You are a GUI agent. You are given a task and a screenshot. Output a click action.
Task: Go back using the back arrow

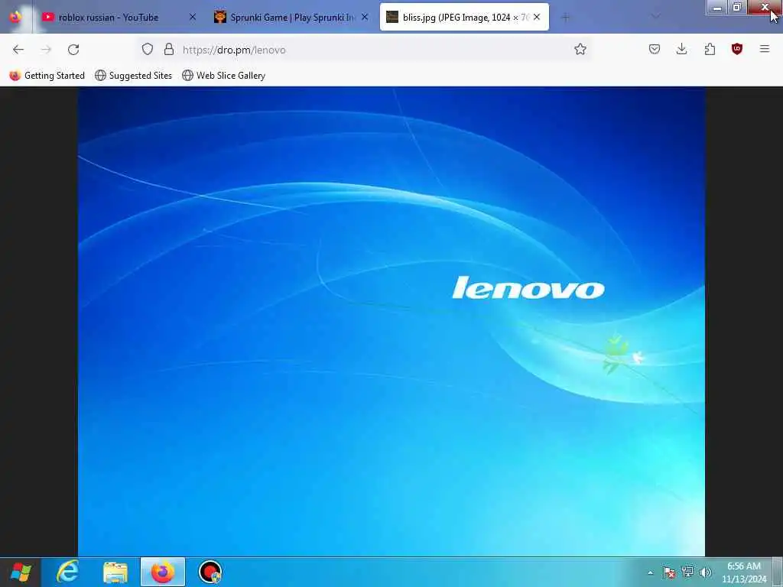click(18, 50)
